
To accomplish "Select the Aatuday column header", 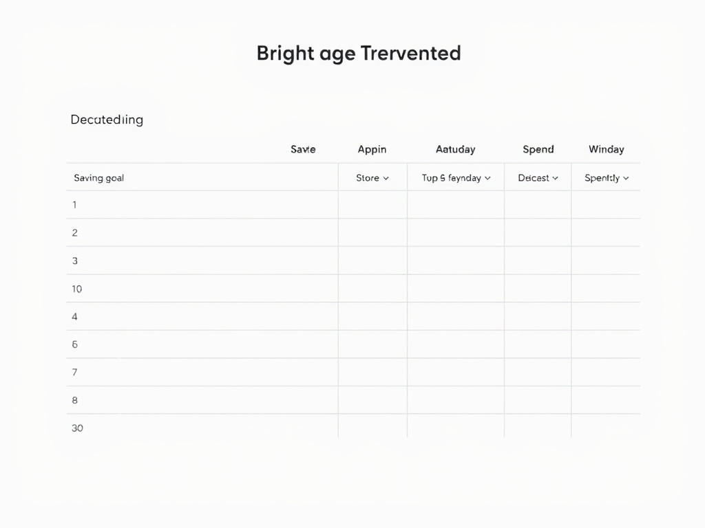I will (x=455, y=149).
